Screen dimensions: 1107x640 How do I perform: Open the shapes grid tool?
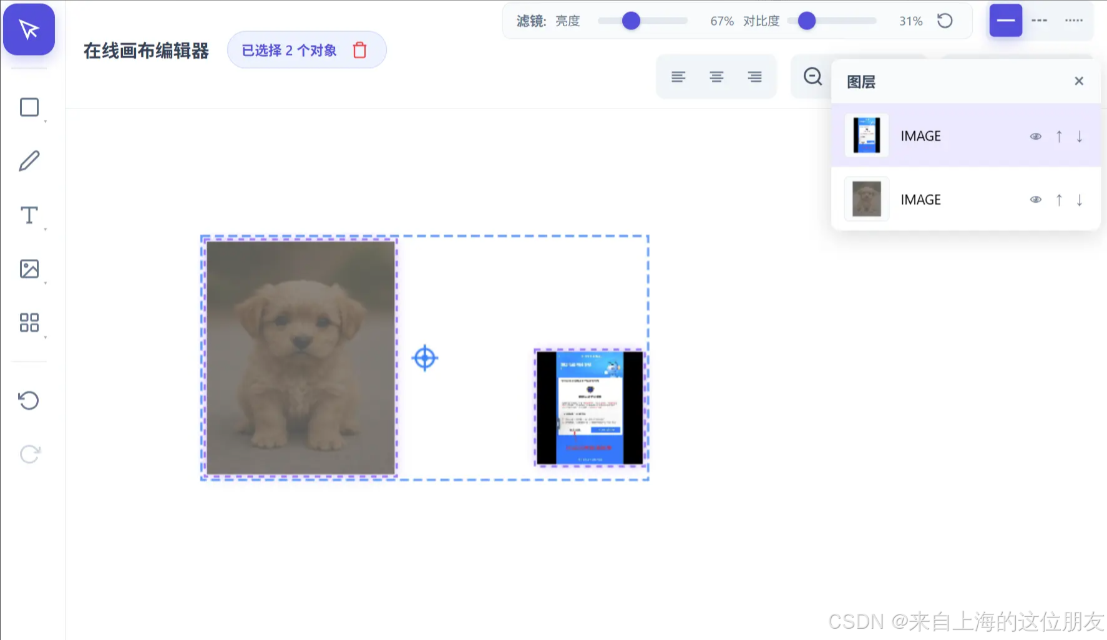click(x=29, y=322)
